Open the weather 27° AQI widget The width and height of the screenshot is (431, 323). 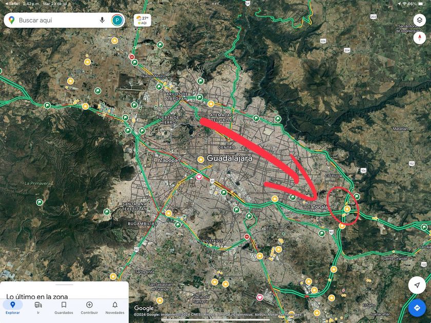pos(143,20)
